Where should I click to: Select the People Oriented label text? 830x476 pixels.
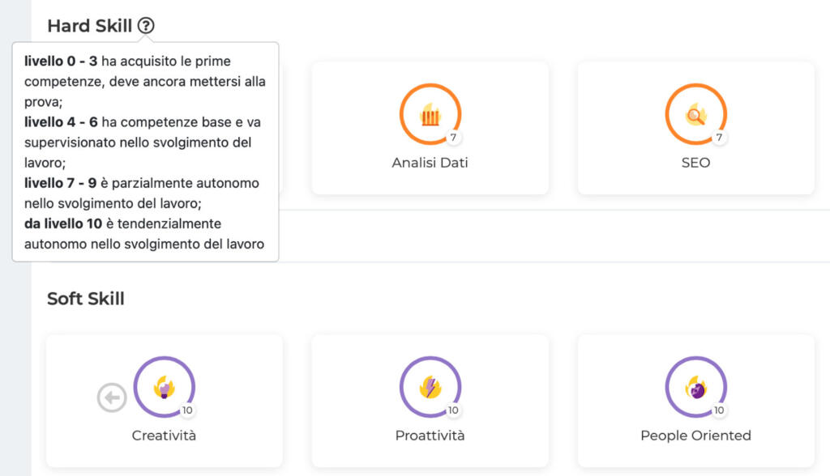pyautogui.click(x=695, y=436)
